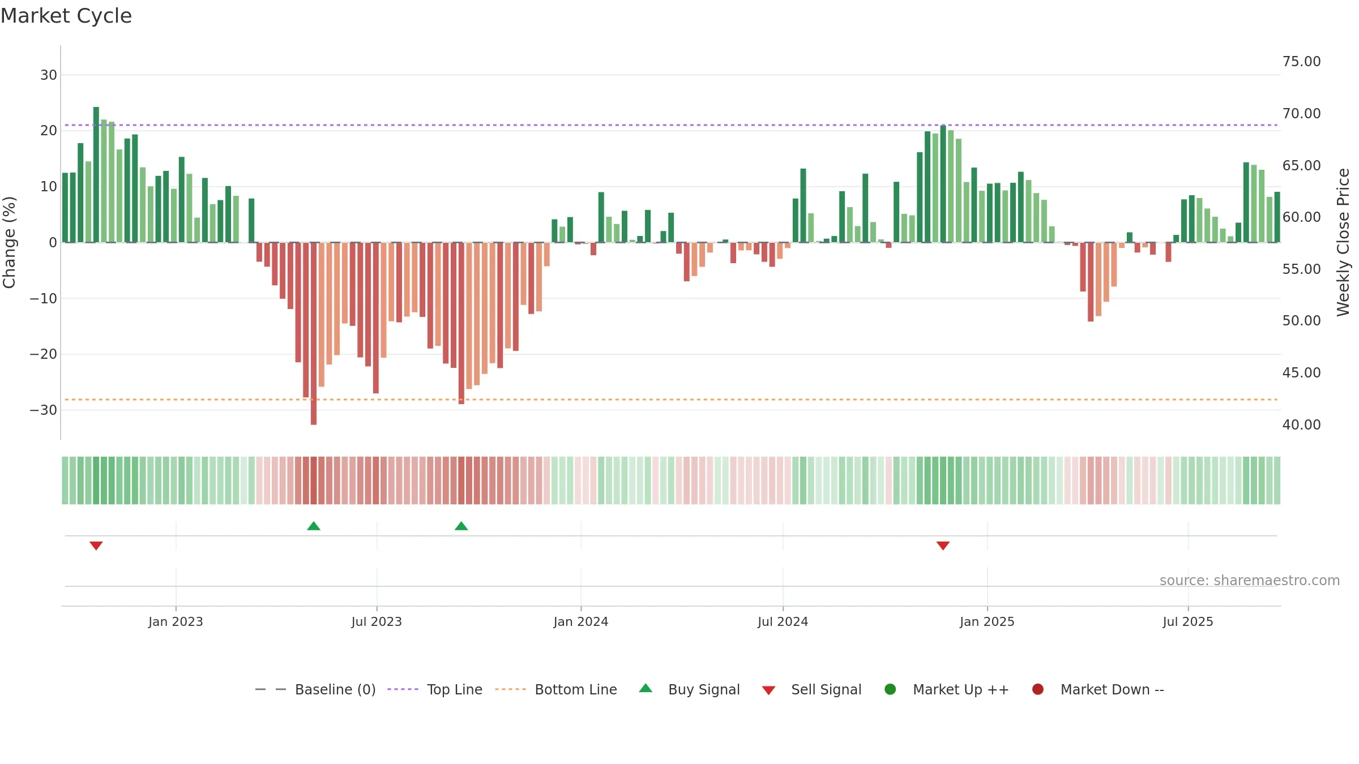This screenshot has width=1359, height=764.
Task: Click the 40.00 price tick label
Action: click(x=1302, y=425)
